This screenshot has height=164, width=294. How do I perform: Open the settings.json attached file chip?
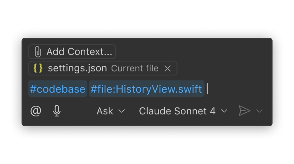click(x=77, y=68)
